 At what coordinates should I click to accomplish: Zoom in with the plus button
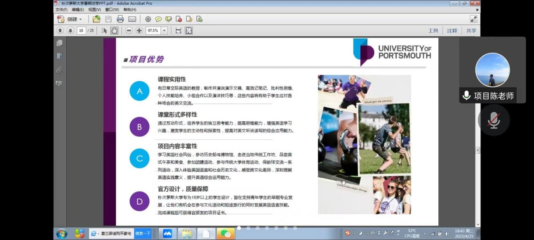pyautogui.click(x=139, y=30)
